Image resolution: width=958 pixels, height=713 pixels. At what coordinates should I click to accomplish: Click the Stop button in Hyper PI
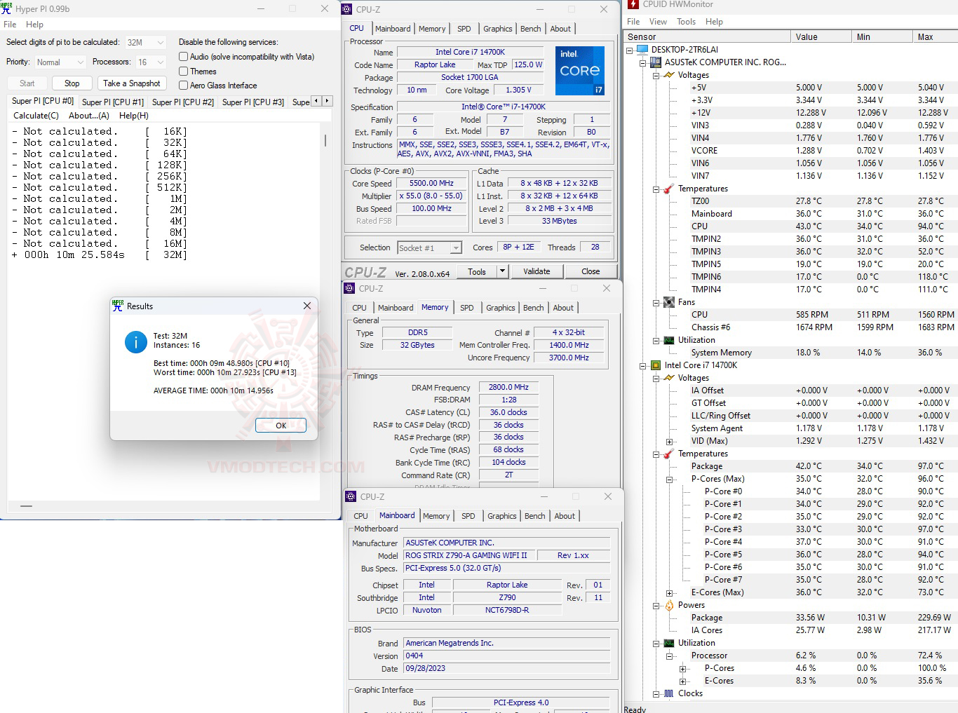[x=72, y=83]
